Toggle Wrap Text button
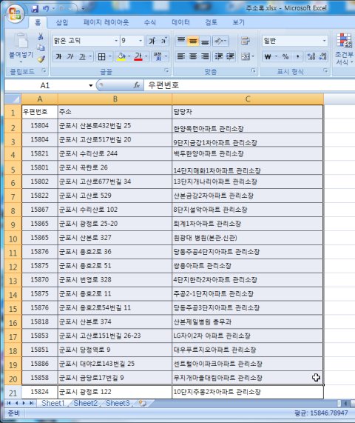The height and width of the screenshot is (423, 355). [246, 41]
